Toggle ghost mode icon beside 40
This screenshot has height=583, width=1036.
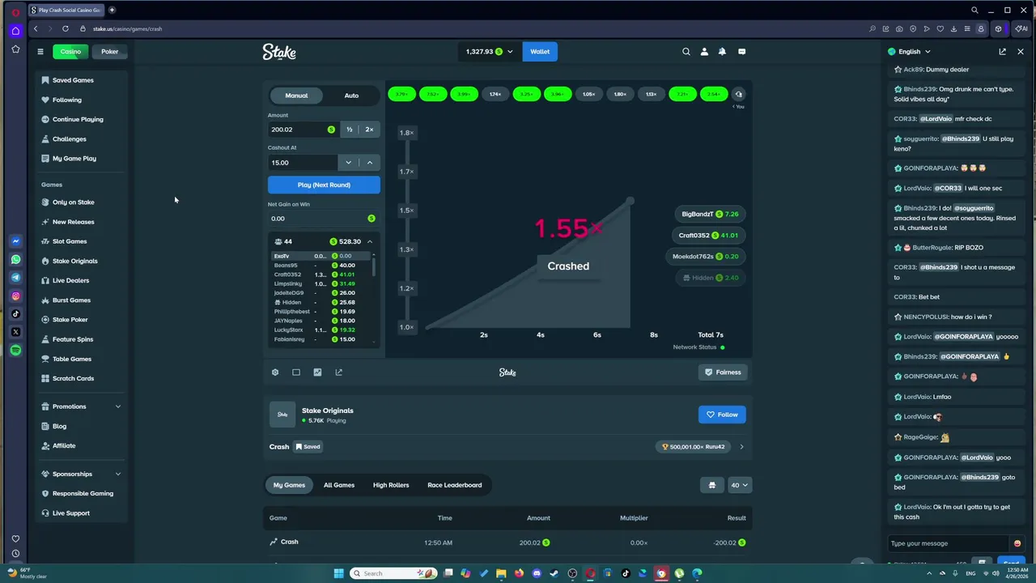tap(712, 485)
